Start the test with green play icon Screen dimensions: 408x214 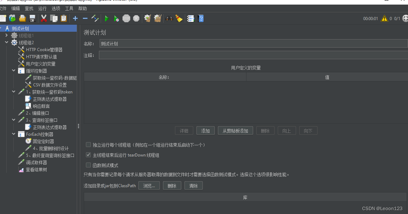(x=106, y=18)
